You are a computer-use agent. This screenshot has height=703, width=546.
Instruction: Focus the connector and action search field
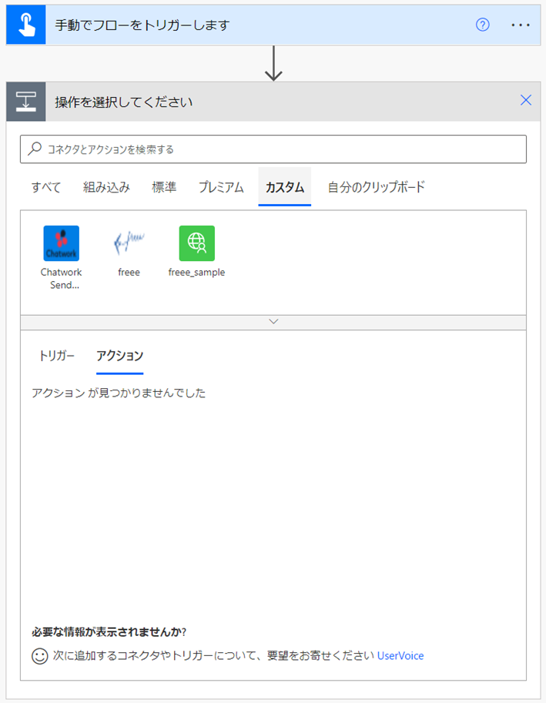(x=273, y=149)
